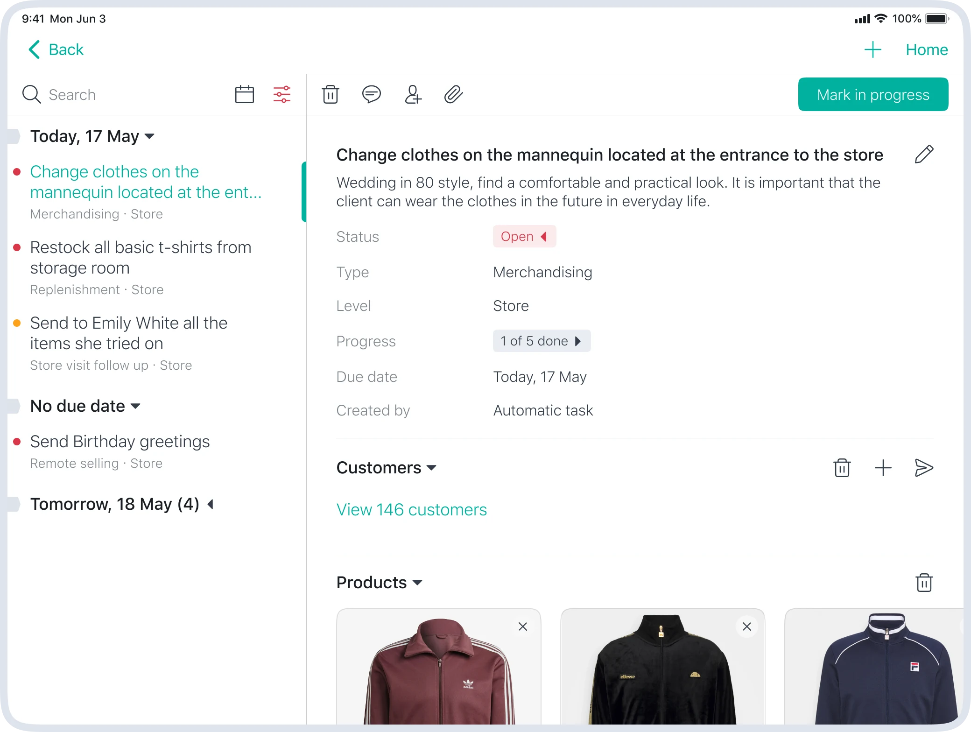The width and height of the screenshot is (971, 732).
Task: Open the Home screen link
Action: click(x=927, y=49)
